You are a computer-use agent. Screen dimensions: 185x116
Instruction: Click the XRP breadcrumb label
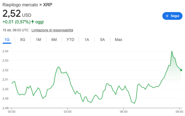48,5
